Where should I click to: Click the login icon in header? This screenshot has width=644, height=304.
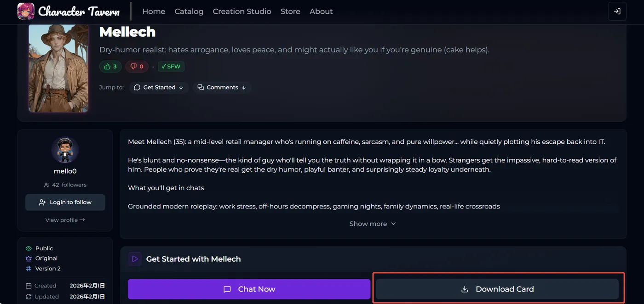pyautogui.click(x=617, y=11)
